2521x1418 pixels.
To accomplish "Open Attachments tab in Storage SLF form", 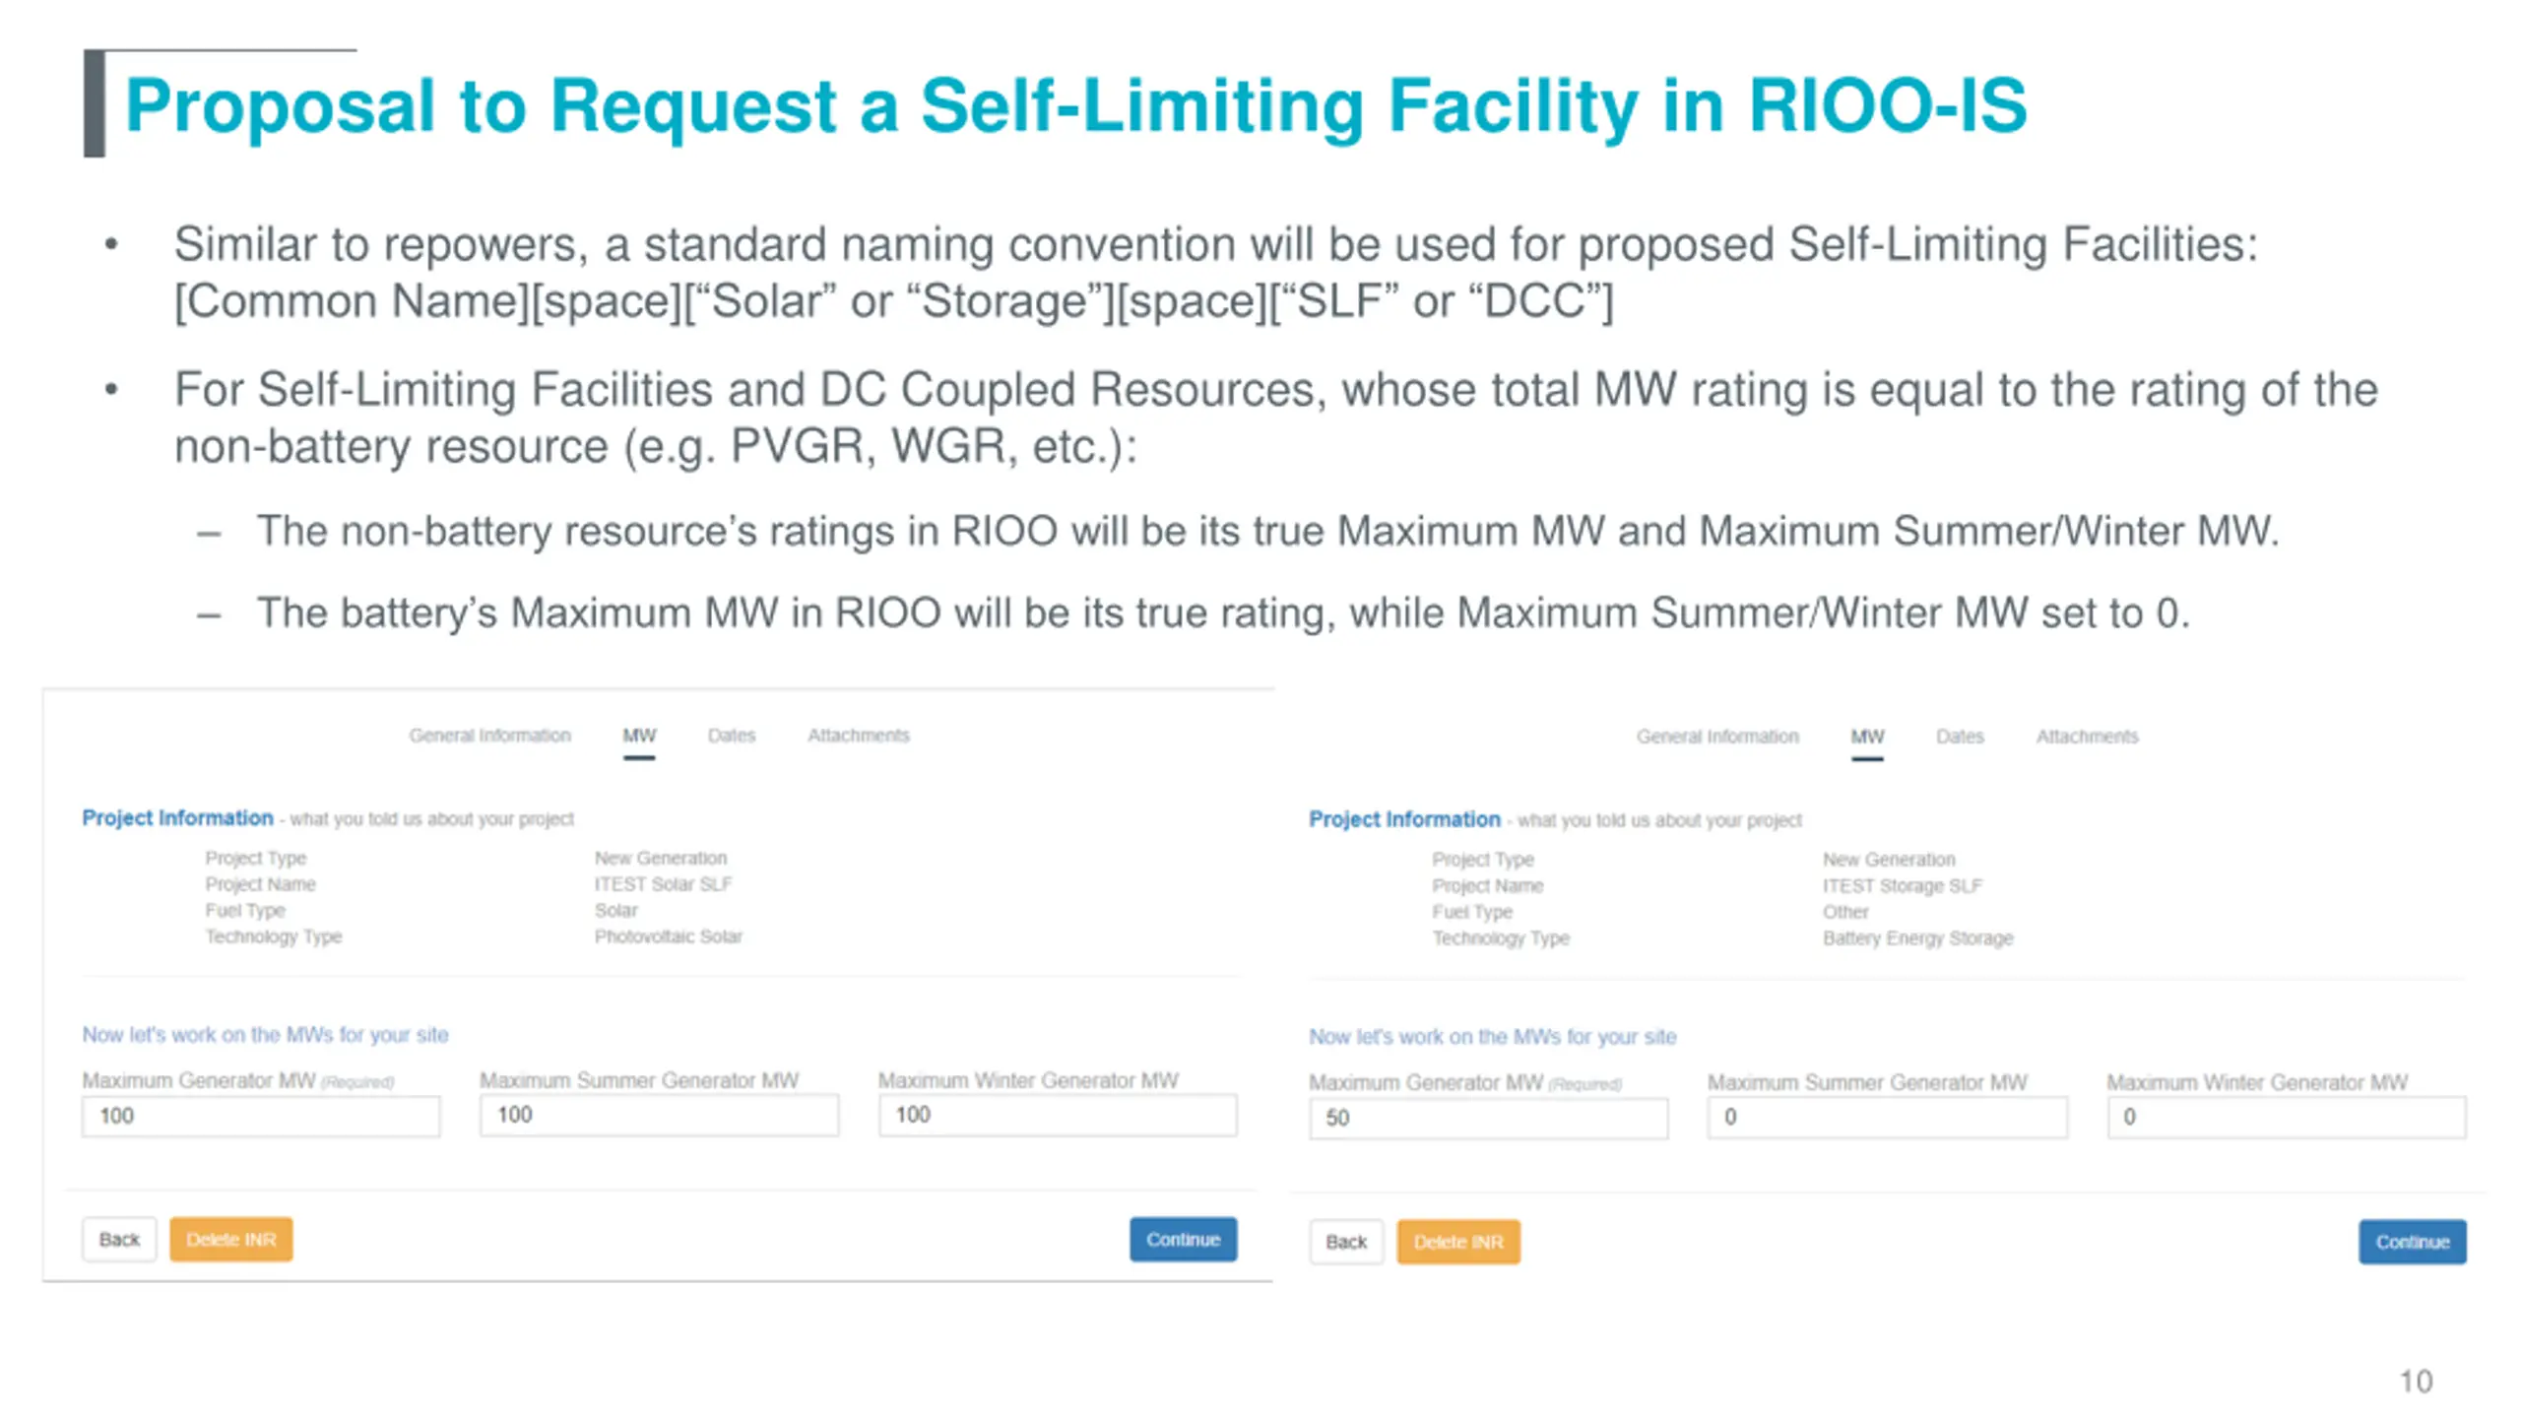I will (x=2088, y=737).
